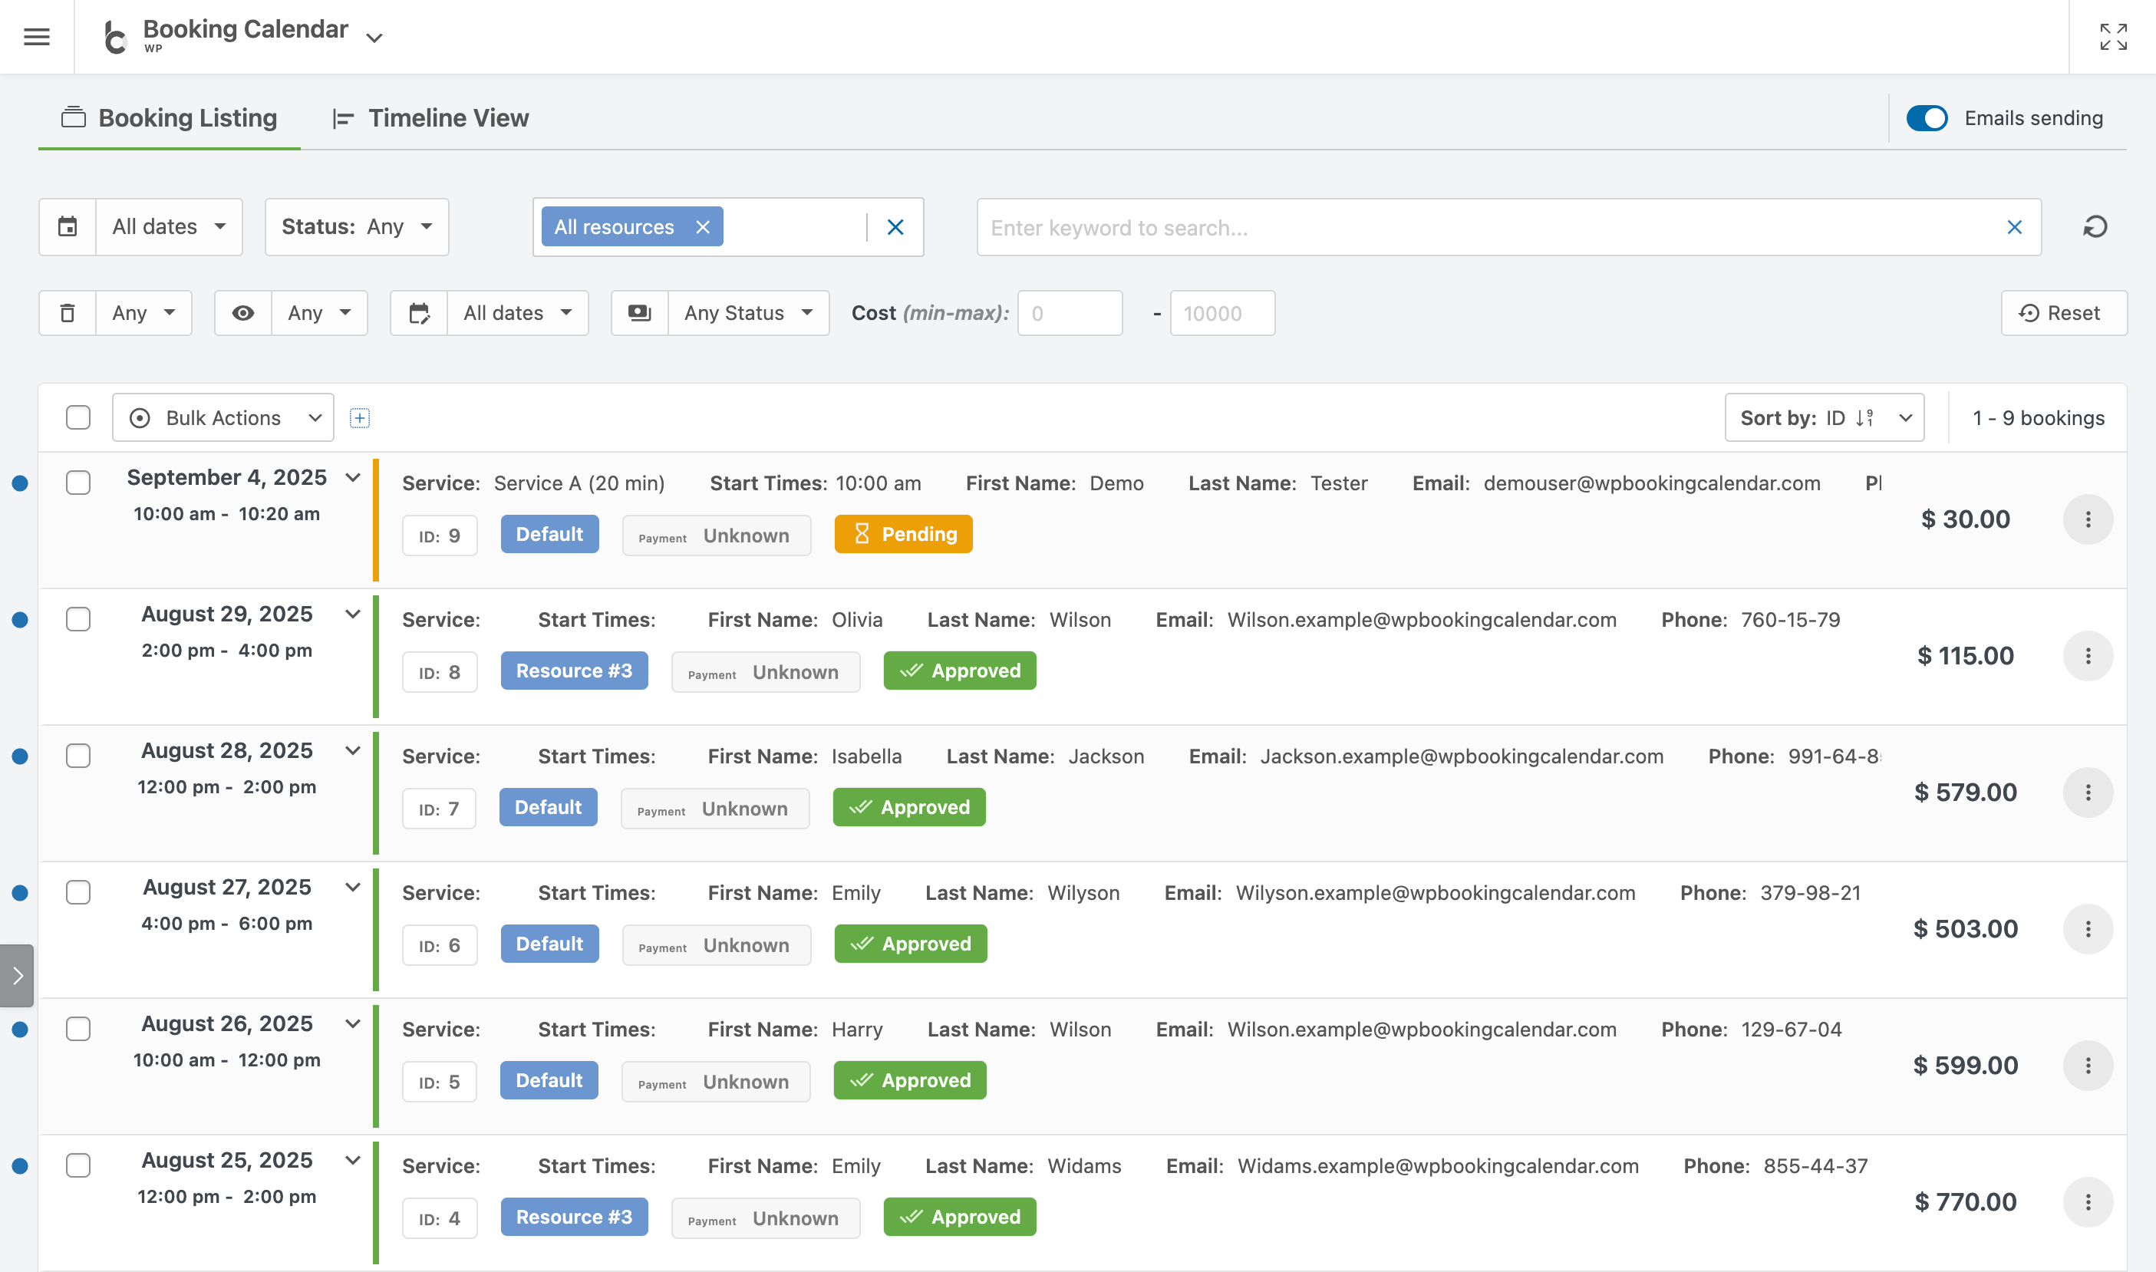The image size is (2156, 1272).
Task: Open actions menu for the $ 579.00 booking
Action: (2088, 792)
